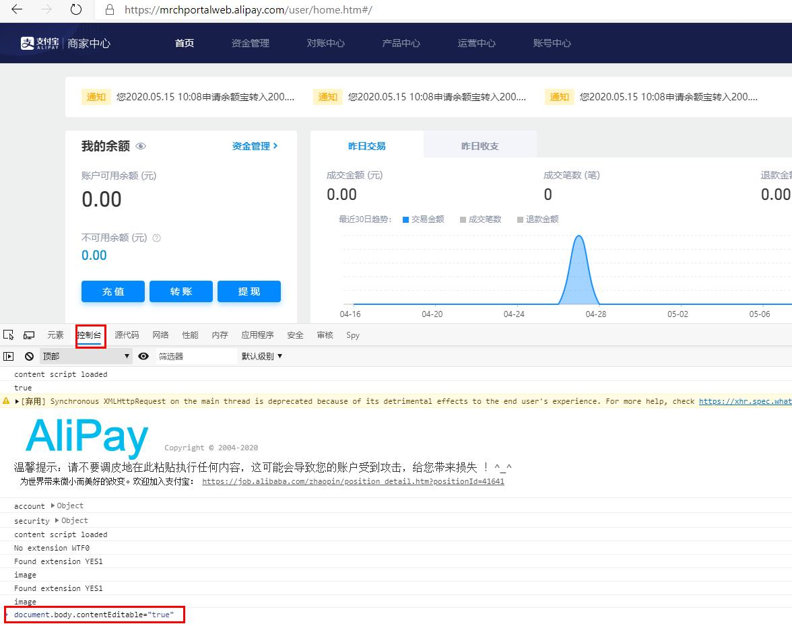
Task: Clear the console with the block icon
Action: (x=30, y=357)
